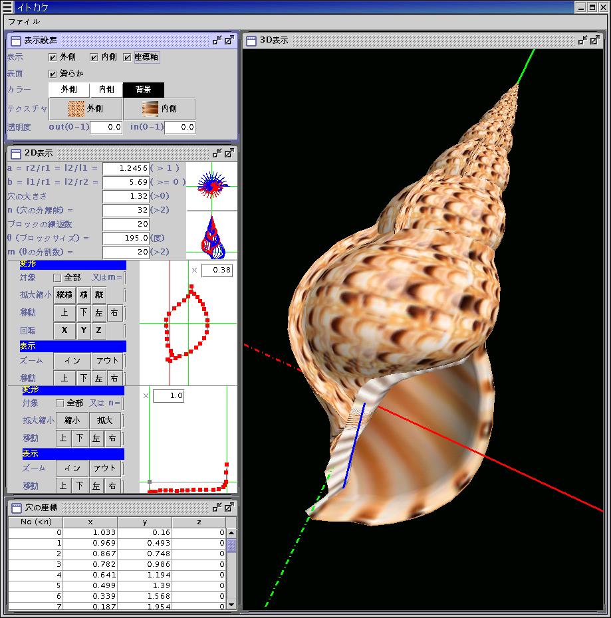The height and width of the screenshot is (618, 611).
Task: Uncheck the 外側 display checkbox
Action: (53, 57)
